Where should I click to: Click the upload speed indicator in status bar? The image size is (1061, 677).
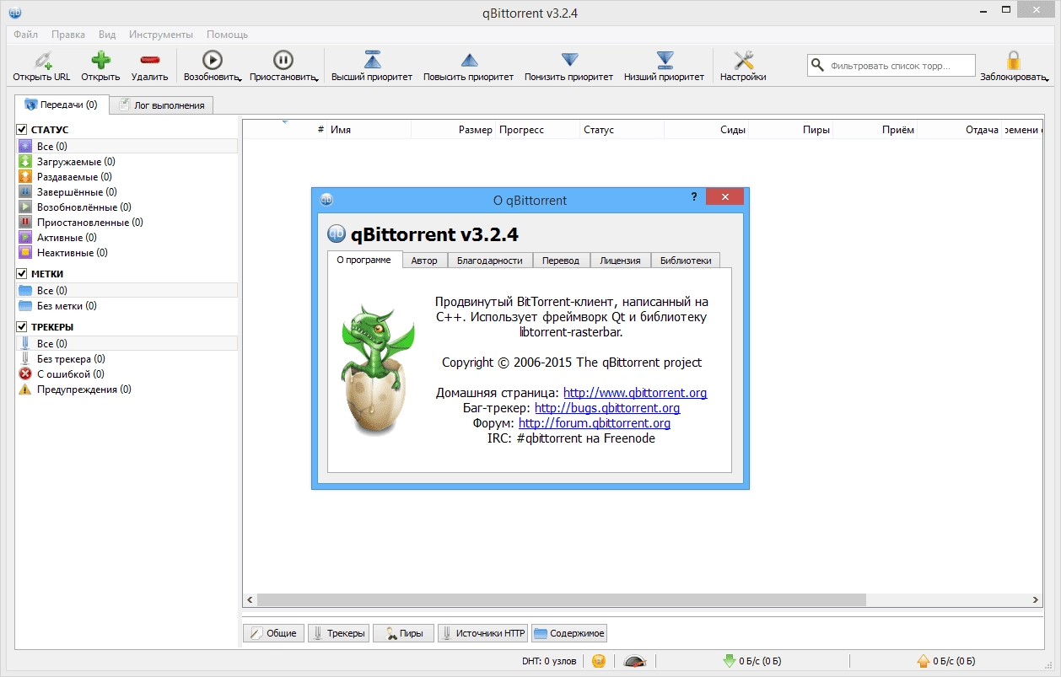[946, 661]
